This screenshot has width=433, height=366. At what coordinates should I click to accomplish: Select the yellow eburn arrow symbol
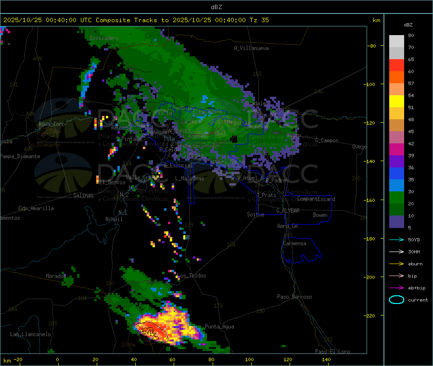click(396, 264)
